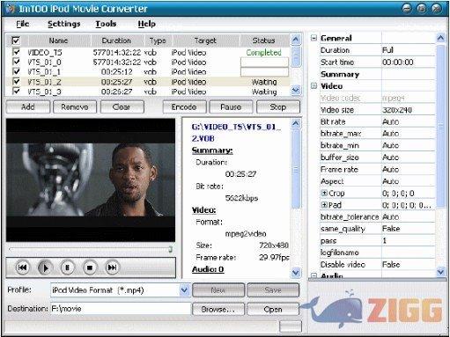The height and width of the screenshot is (337, 450).
Task: Stop preview using the square stop icon
Action: pos(90,267)
